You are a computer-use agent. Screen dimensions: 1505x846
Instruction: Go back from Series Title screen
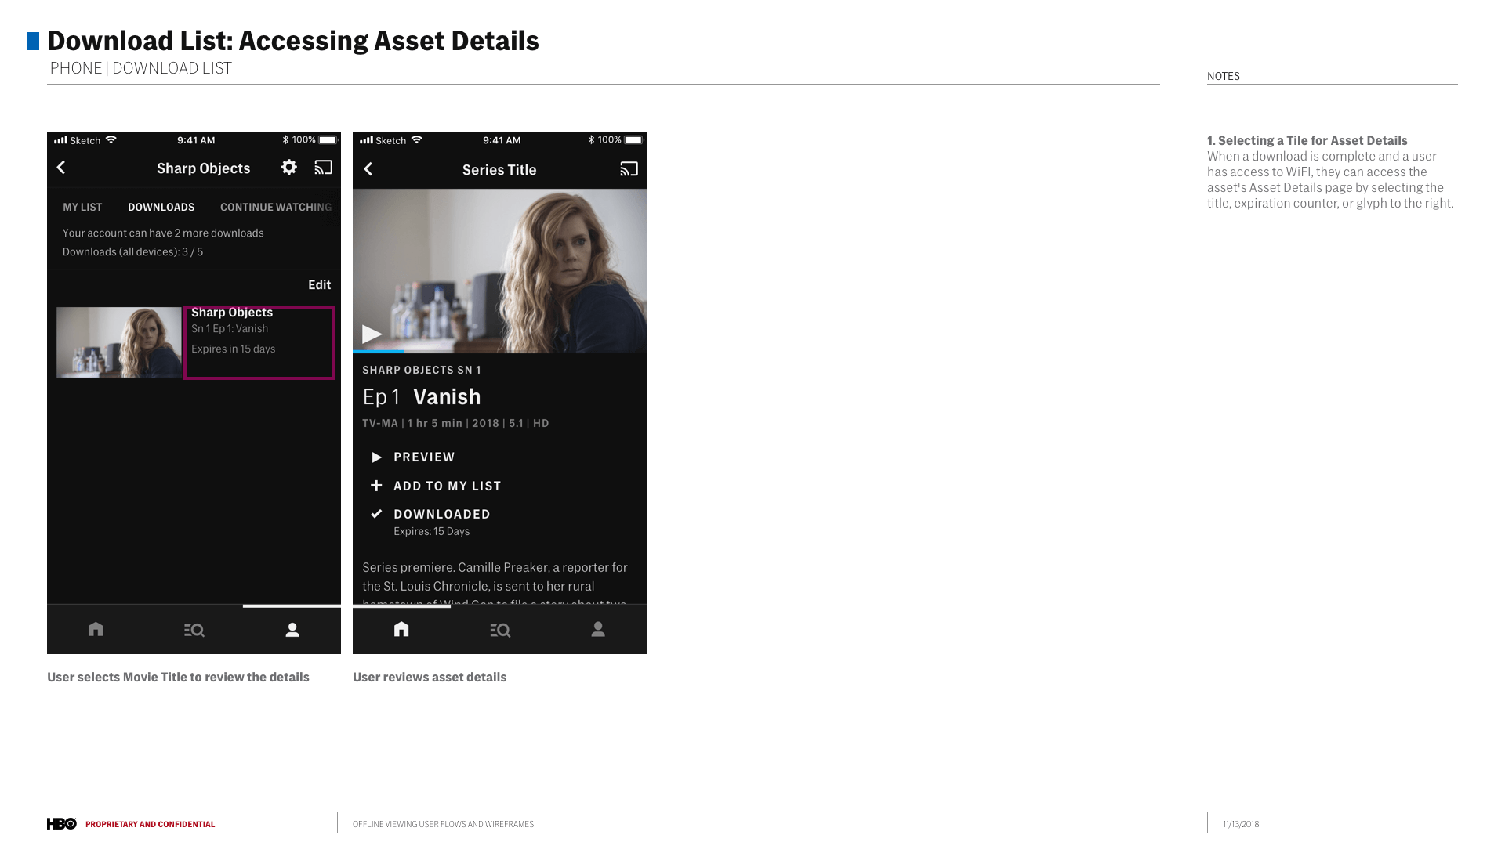368,169
